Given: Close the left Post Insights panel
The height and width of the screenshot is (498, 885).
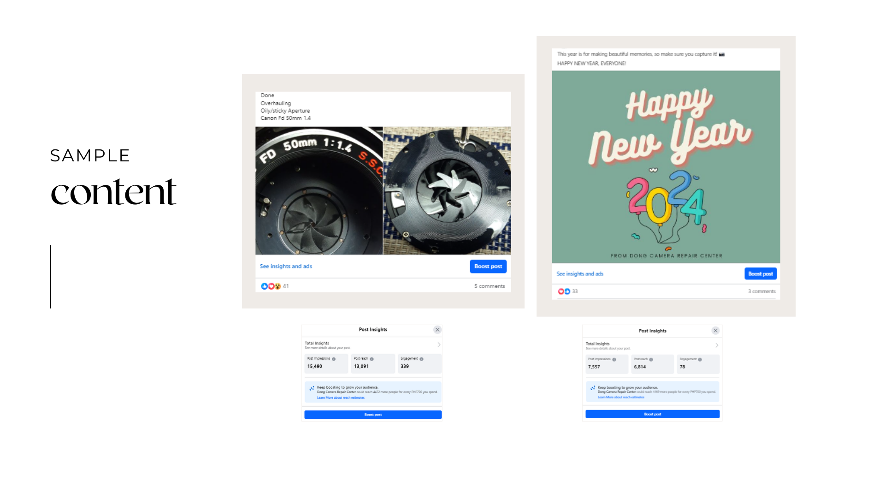Looking at the screenshot, I should coord(437,330).
